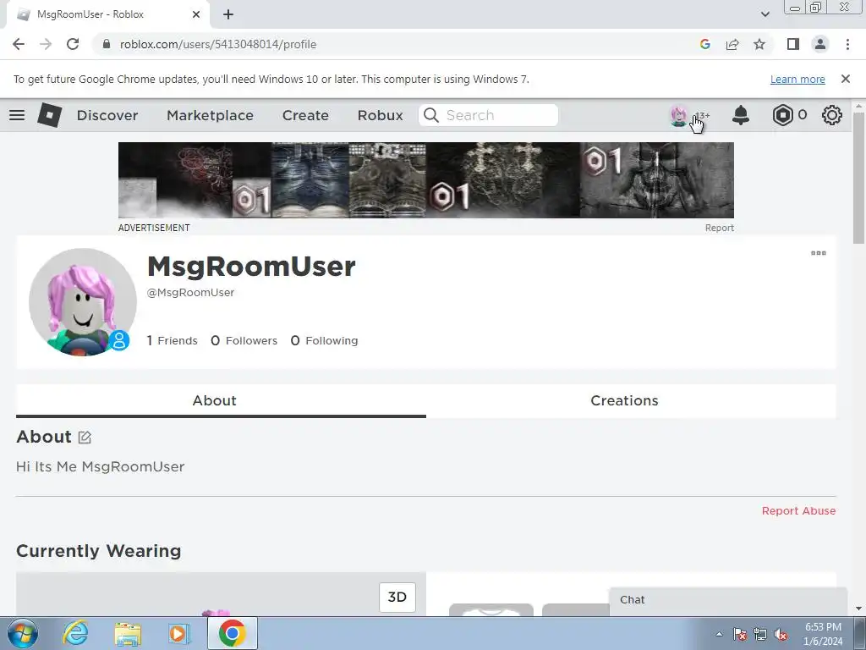Open the three-dots profile options menu
Screen dimensions: 866x650
click(x=818, y=253)
